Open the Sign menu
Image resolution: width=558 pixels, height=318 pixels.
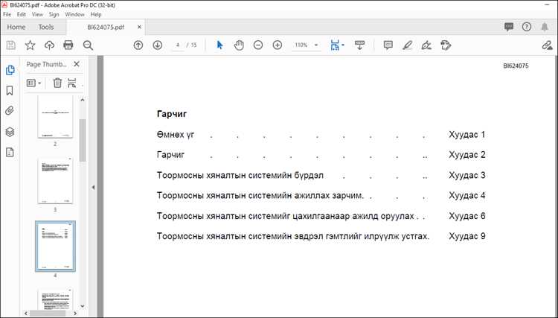tap(54, 15)
